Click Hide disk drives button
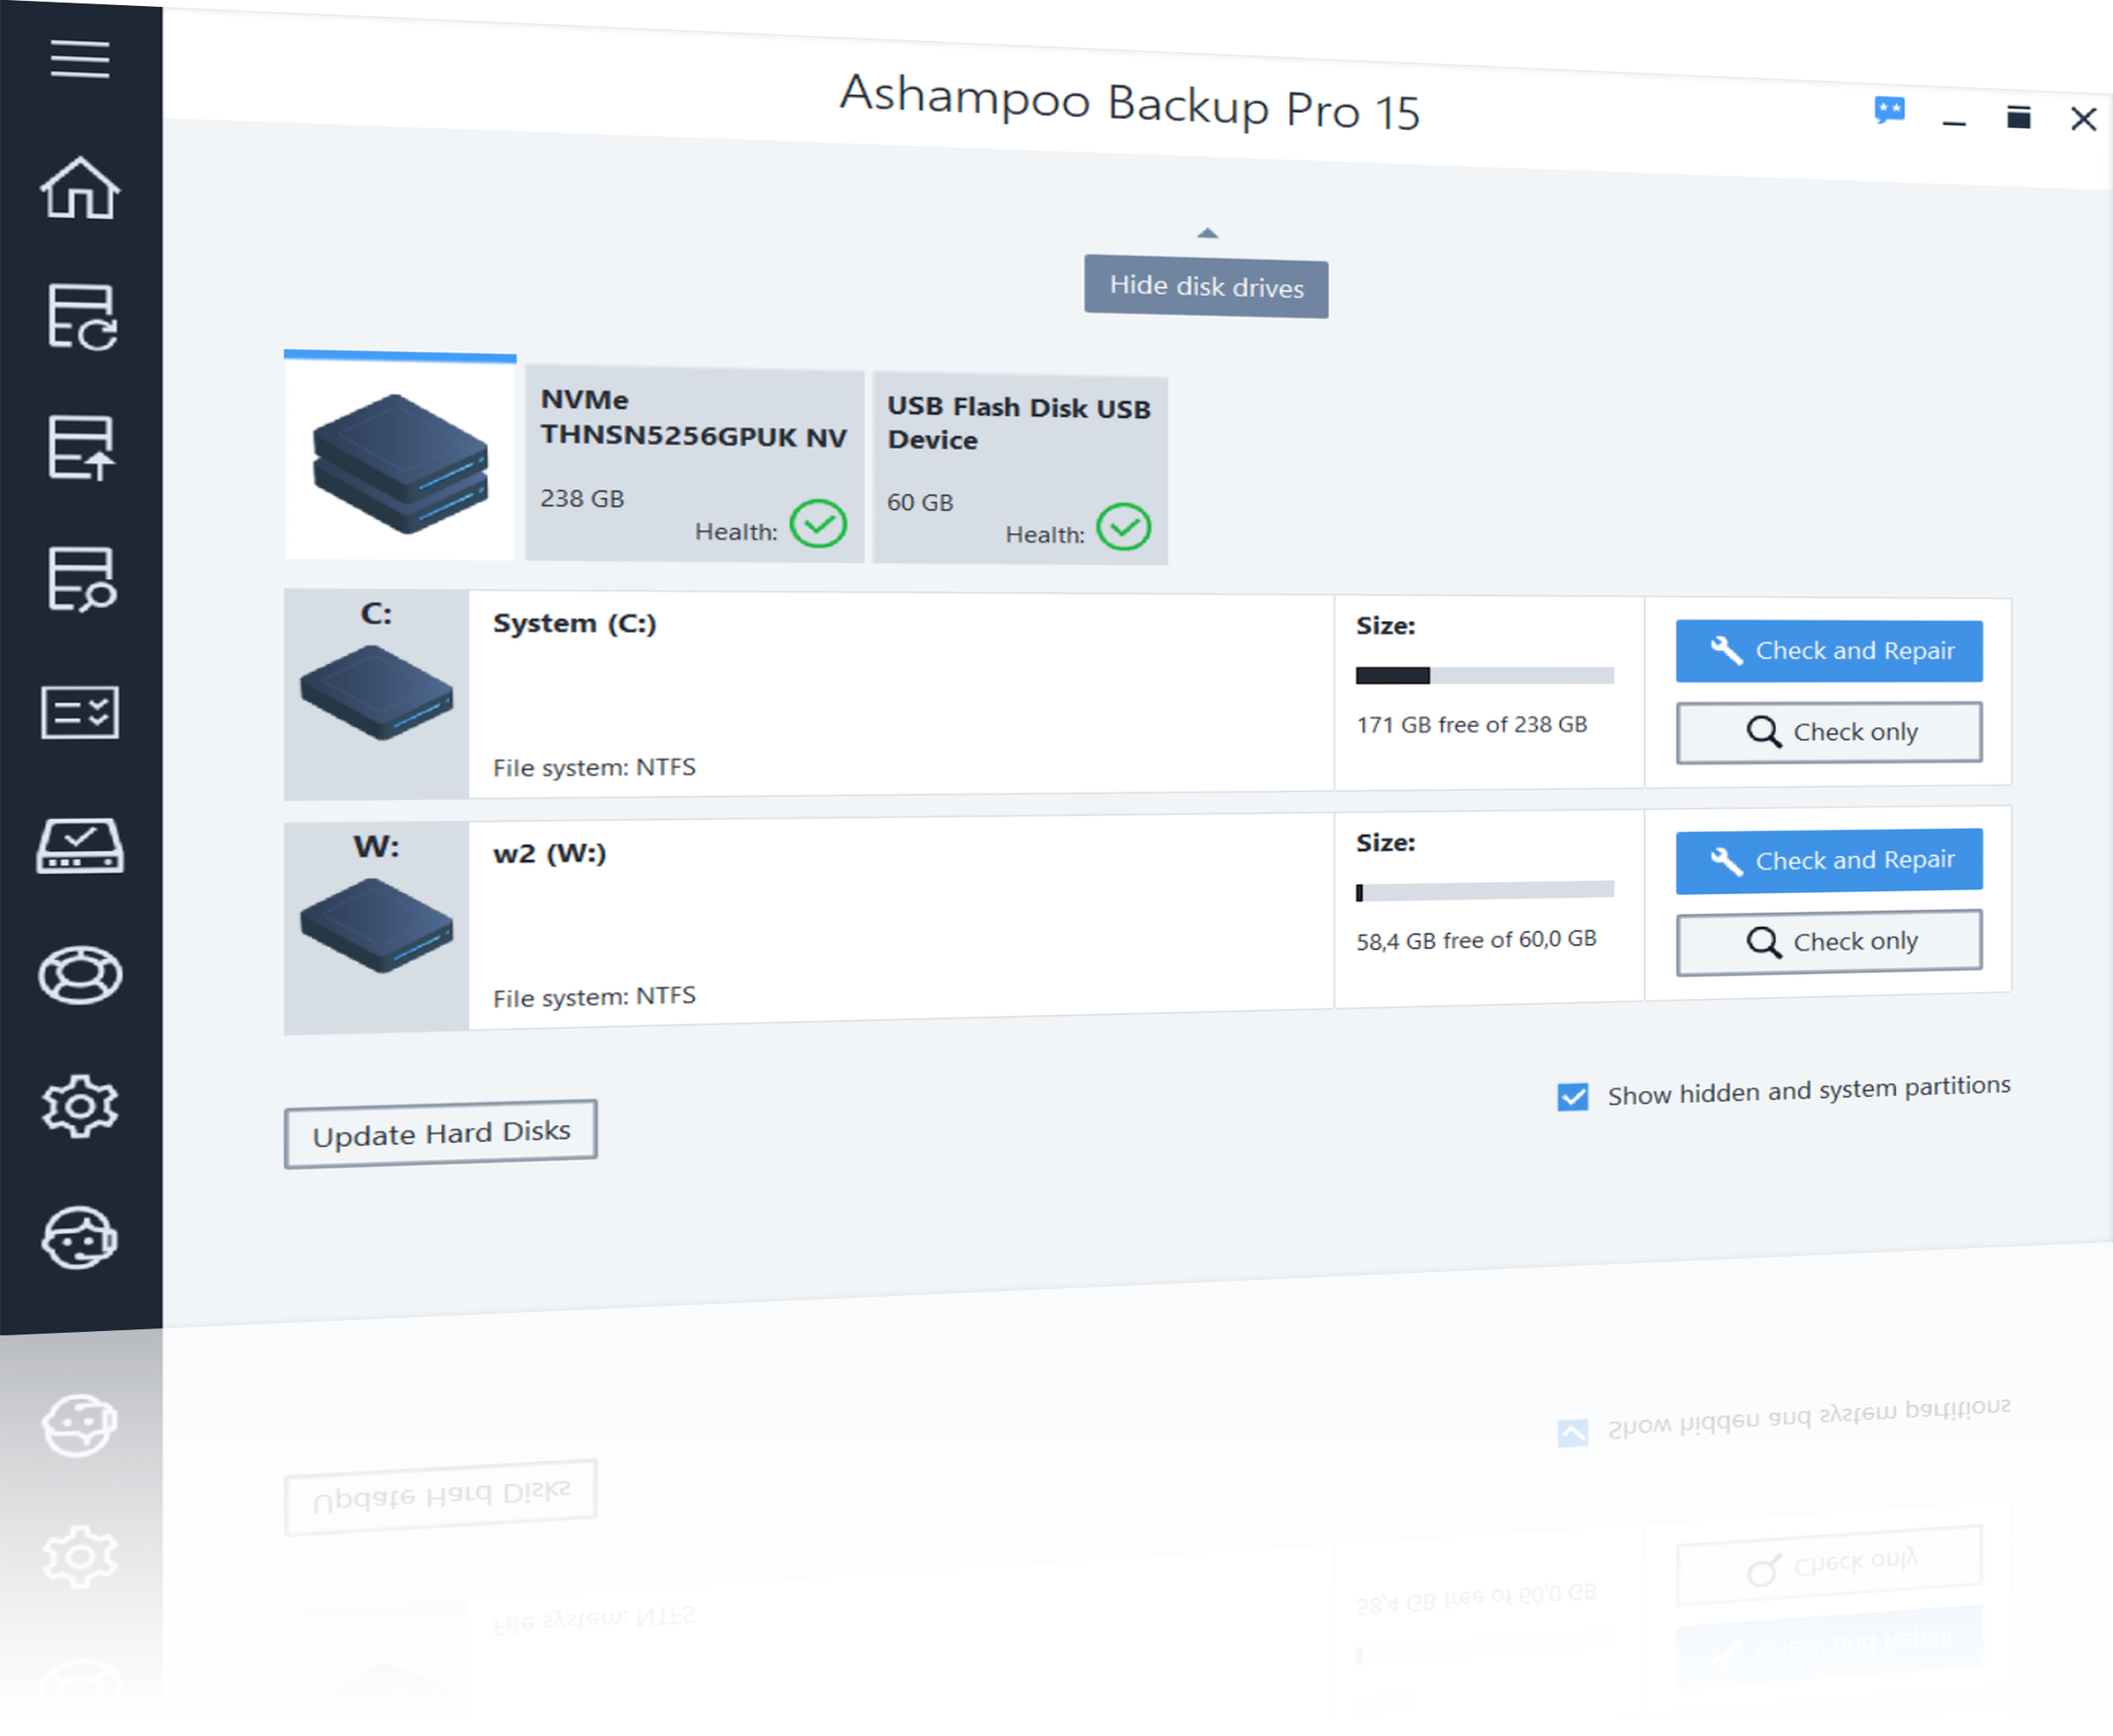 coord(1206,287)
